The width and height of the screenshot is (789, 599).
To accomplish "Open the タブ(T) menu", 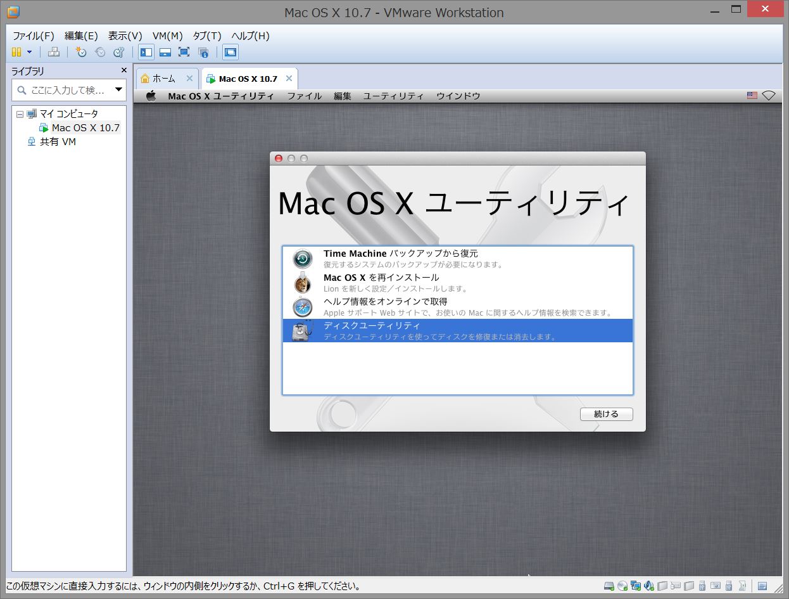I will click(x=207, y=35).
